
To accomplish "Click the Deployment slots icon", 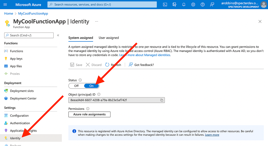I will click(6, 91).
